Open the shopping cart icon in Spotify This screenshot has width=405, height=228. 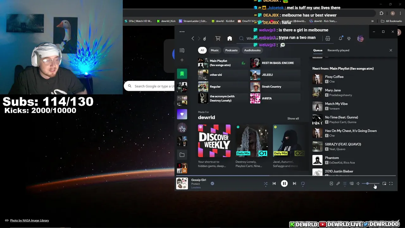pos(218,39)
